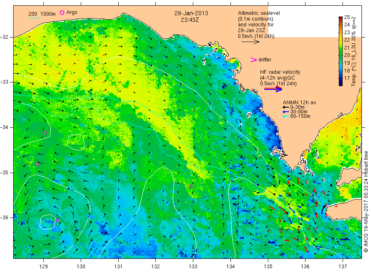Click the 22 label on temperature scale
Viewport: 371px width, 272px height.
tap(347, 40)
